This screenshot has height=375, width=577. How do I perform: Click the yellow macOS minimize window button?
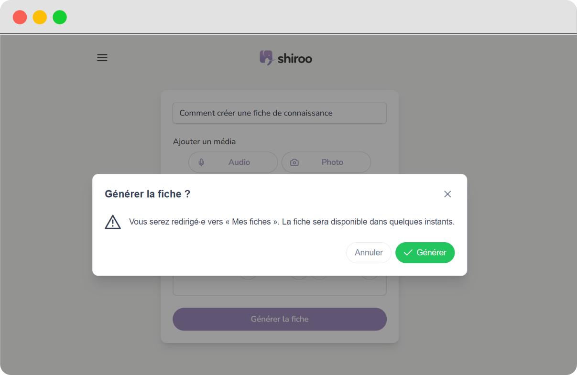(x=40, y=17)
